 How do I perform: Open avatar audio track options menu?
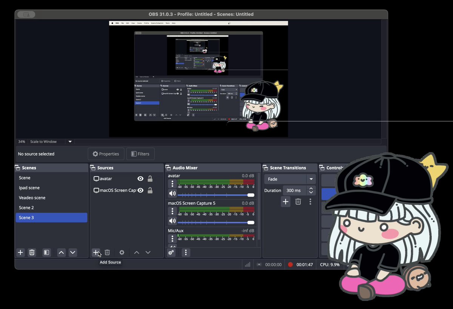(173, 184)
